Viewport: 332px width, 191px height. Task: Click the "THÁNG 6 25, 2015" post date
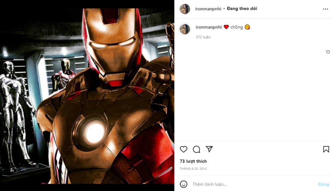click(193, 169)
